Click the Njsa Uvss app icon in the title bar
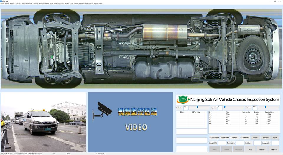This screenshot has height=155, width=283. coord(1,1)
